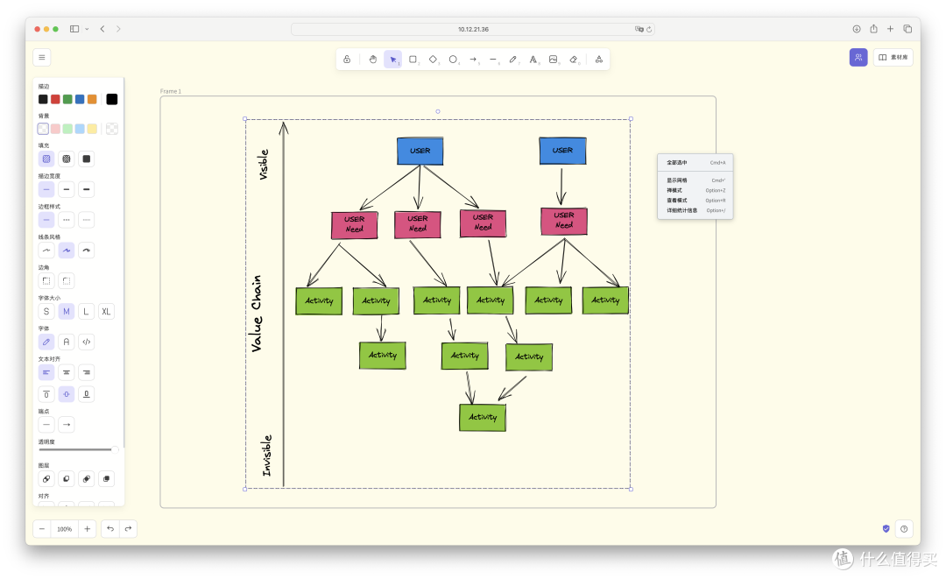
Task: Reset zoom via the 100% button
Action: 65,529
